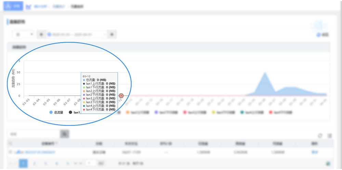Click the blue link in the last column
Viewport: 342px width, 170px height.
click(314, 152)
